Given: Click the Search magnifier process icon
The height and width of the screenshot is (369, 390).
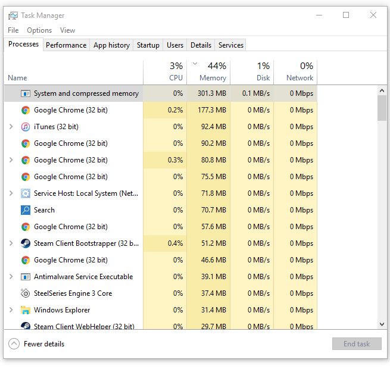Looking at the screenshot, I should pyautogui.click(x=26, y=210).
